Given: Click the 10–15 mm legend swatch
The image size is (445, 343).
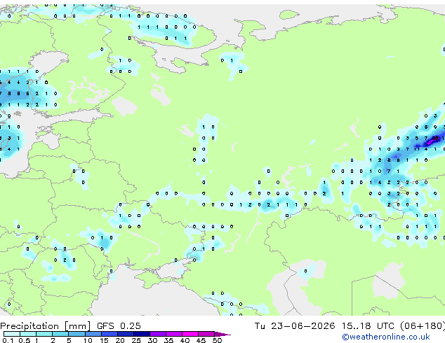Looking at the screenshot, I should (93, 334).
